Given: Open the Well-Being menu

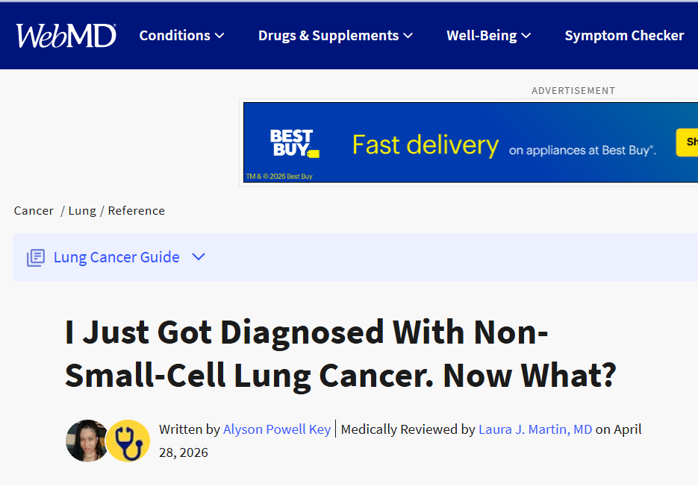Looking at the screenshot, I should point(482,36).
